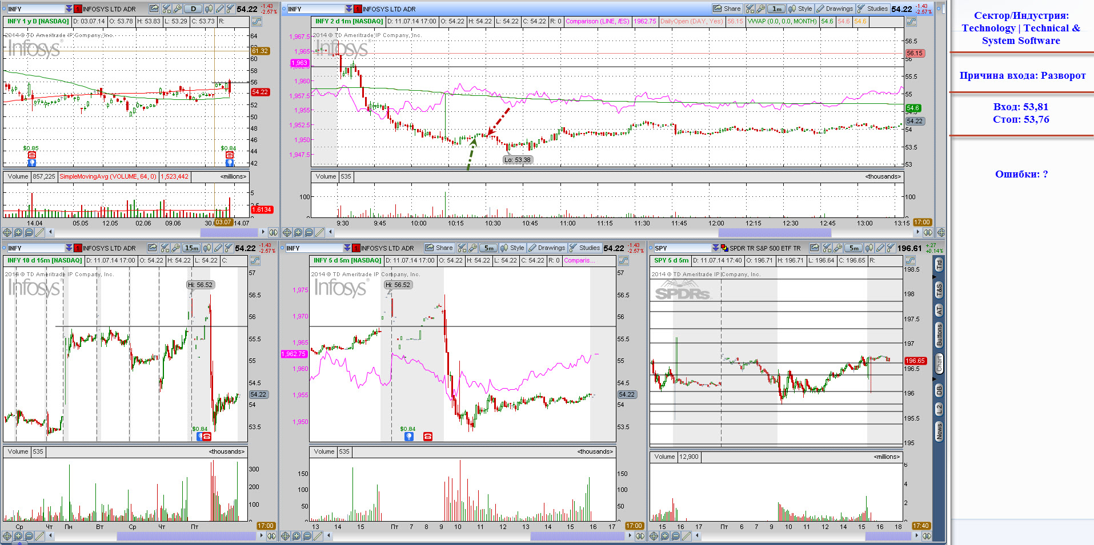1094x545 pixels.
Task: Zoom in on the INFY 1m chart
Action: tap(298, 232)
